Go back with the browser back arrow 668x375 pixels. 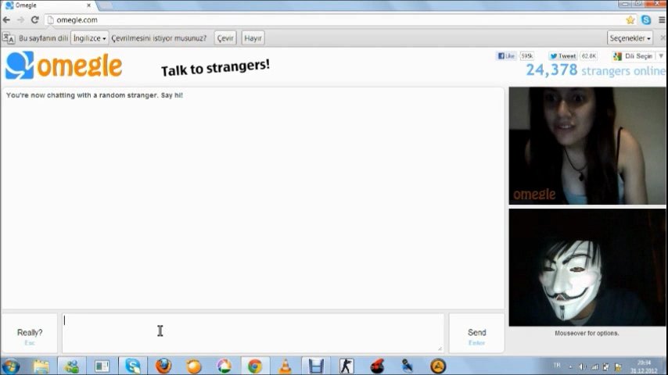pyautogui.click(x=7, y=20)
